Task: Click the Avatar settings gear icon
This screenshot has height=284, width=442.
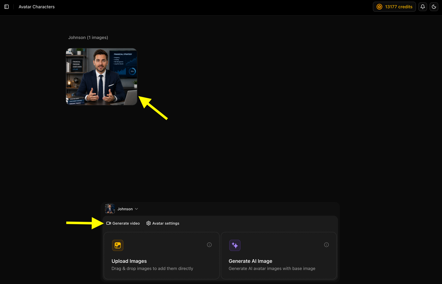Action: [x=148, y=223]
